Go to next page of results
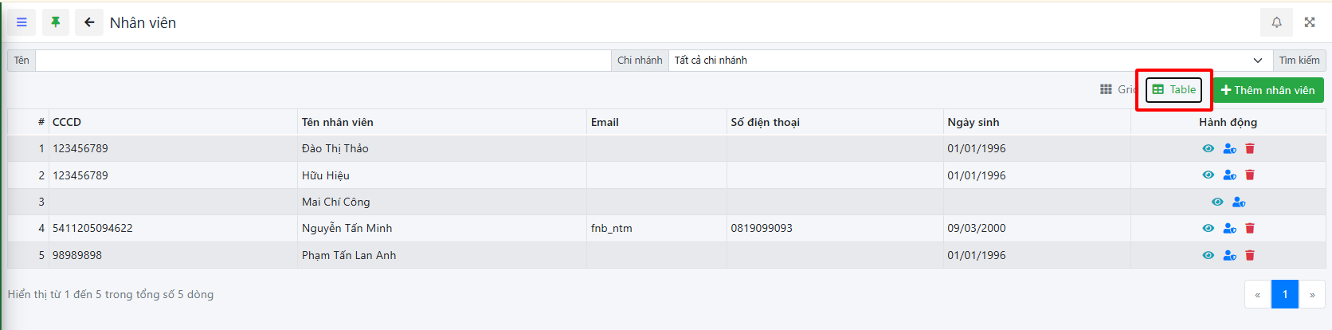 coord(1312,295)
